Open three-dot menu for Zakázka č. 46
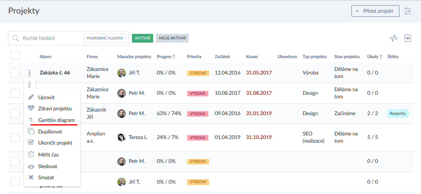 point(29,73)
